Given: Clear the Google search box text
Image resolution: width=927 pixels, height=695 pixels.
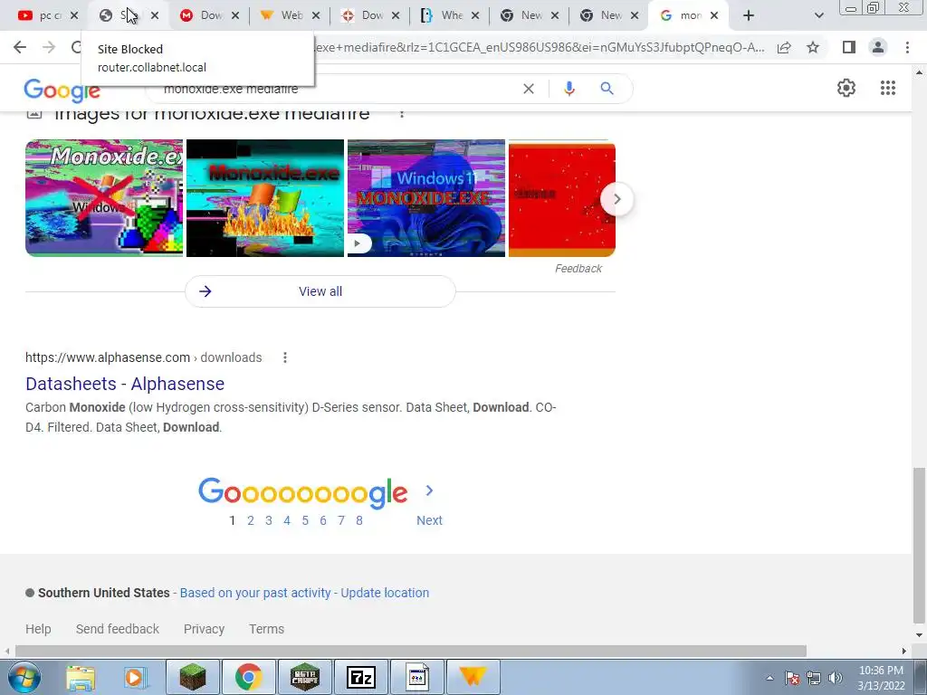Looking at the screenshot, I should (x=529, y=89).
